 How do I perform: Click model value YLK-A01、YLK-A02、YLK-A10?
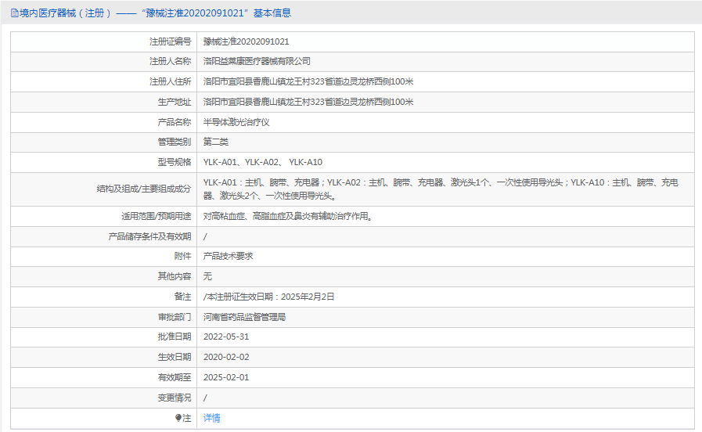click(x=263, y=162)
